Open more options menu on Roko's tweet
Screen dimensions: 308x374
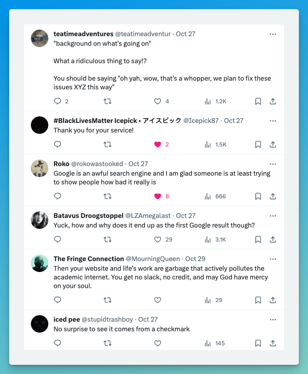[x=273, y=164]
